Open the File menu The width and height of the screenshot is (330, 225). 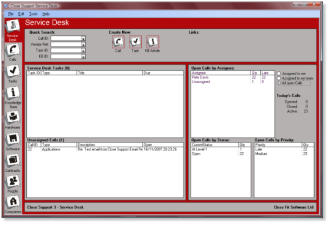[10, 14]
